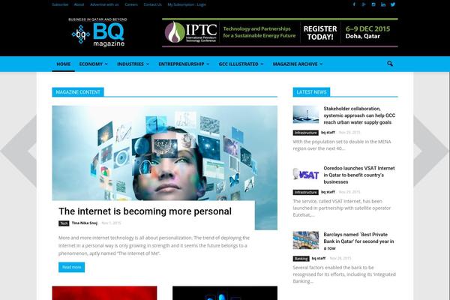Click the Read more button
This screenshot has height=300, width=450.
coord(72,267)
